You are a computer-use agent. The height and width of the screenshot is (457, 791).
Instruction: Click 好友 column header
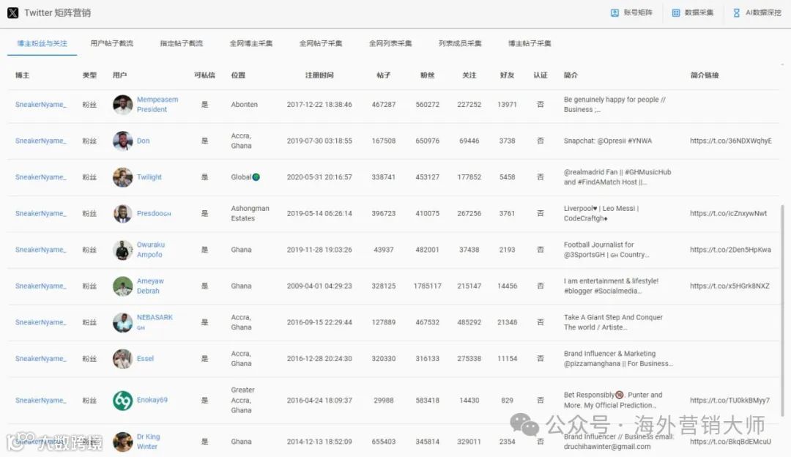click(507, 75)
